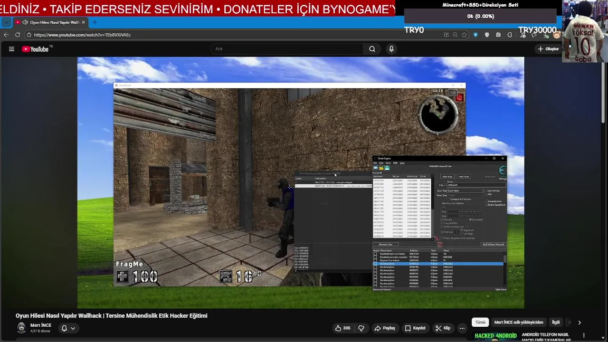Open the tab search dropdown chevron

pyautogui.click(x=6, y=22)
